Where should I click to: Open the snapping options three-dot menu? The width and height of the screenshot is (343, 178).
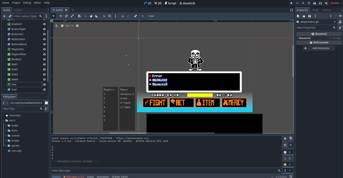115,16
